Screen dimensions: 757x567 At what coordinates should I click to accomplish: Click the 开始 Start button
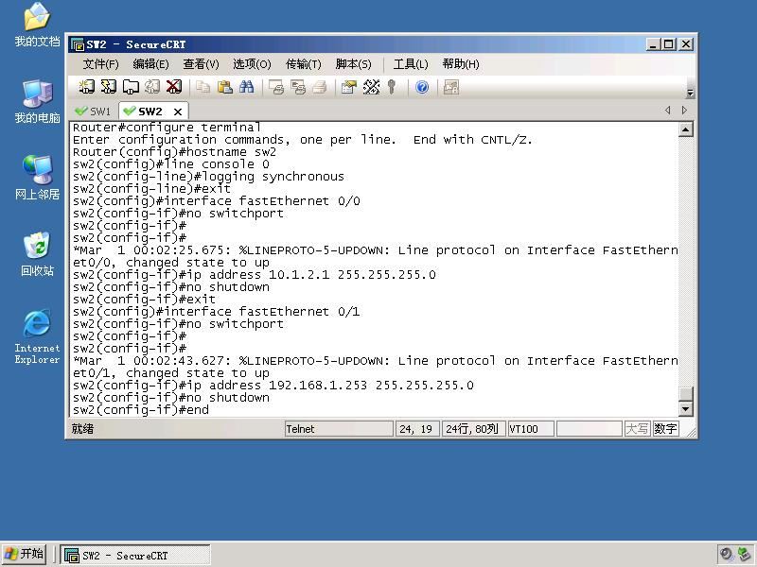click(25, 555)
